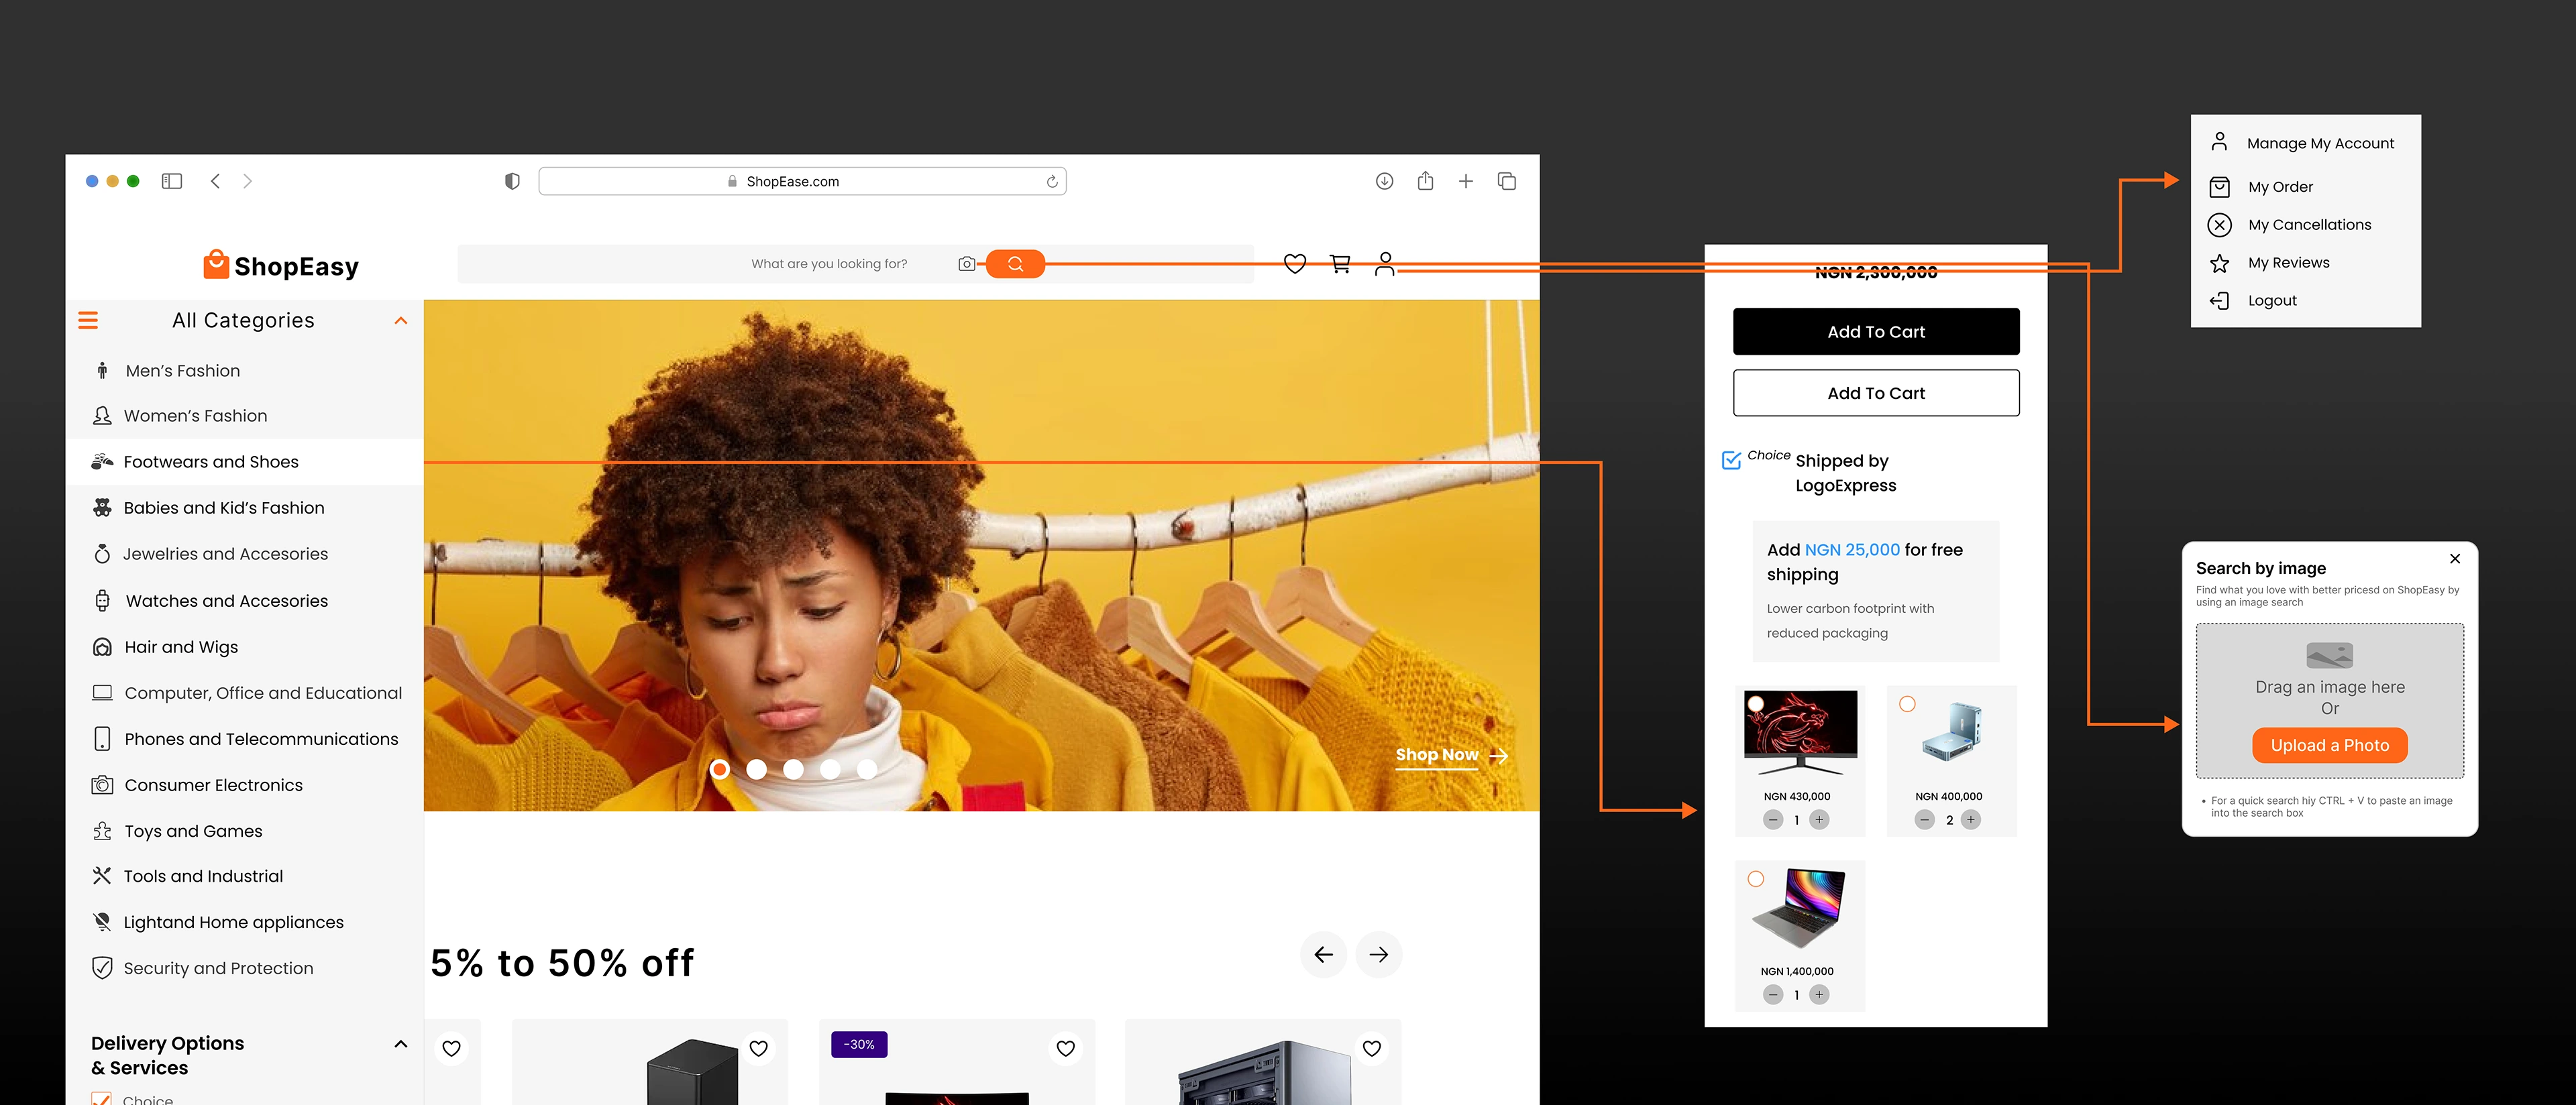Screen dimensions: 2576x1105
Task: Open My Cancellations menu item
Action: point(2309,225)
